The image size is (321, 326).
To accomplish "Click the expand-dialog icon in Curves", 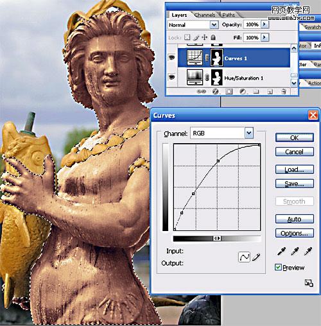I will 309,283.
